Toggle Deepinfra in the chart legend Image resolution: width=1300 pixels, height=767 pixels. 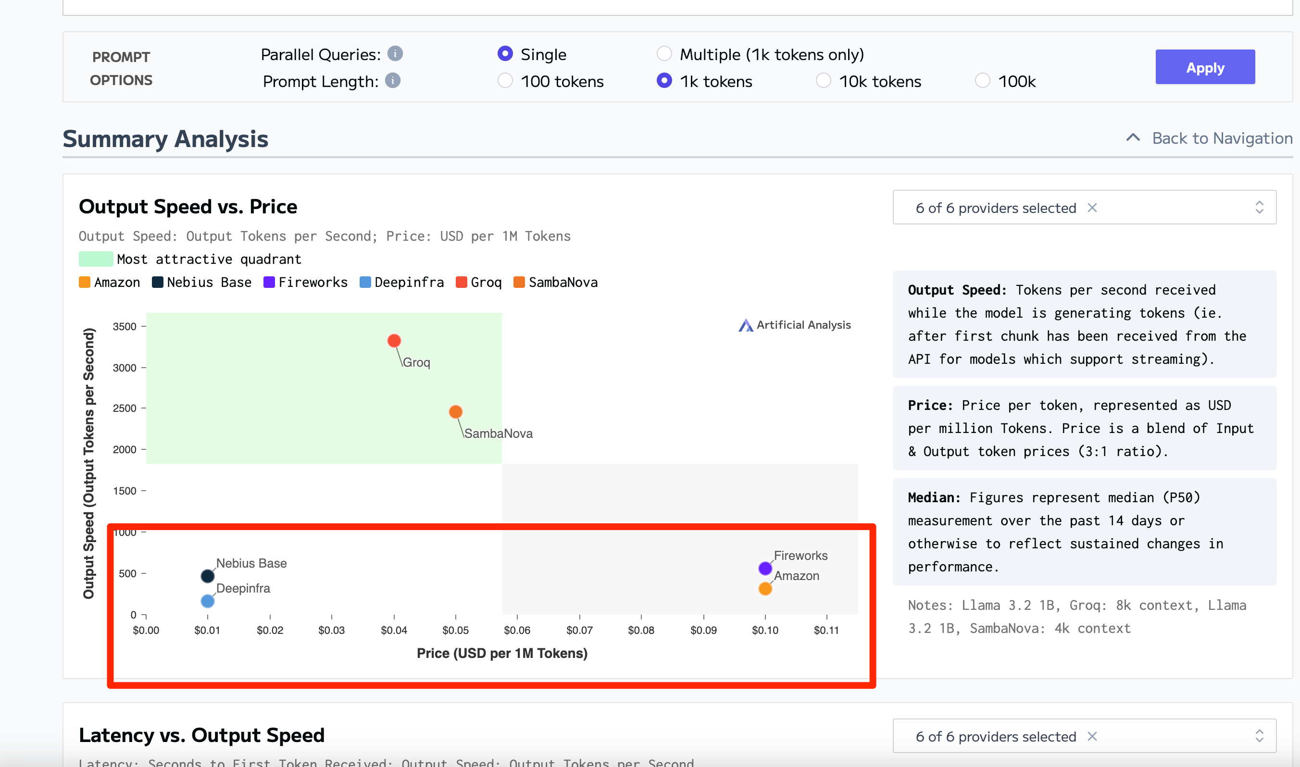[x=401, y=282]
